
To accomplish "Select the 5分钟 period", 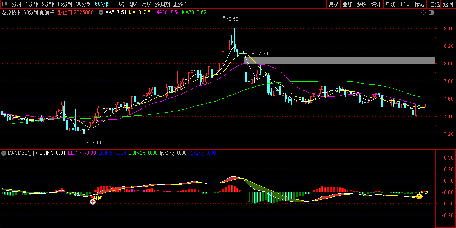I will tap(48, 4).
